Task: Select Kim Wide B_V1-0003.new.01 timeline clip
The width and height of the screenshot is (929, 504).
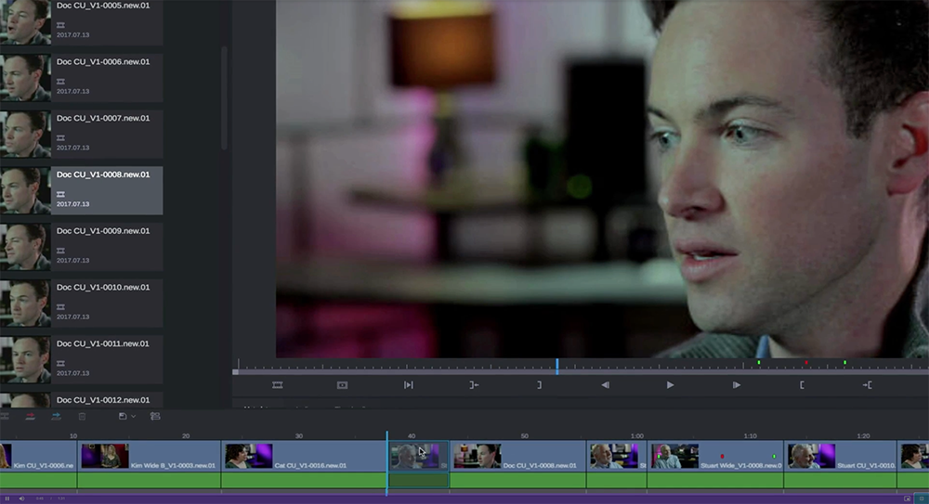Action: (149, 456)
